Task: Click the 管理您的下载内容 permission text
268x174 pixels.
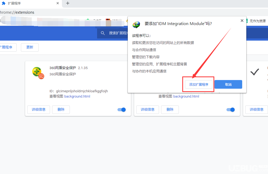Action: point(146,57)
